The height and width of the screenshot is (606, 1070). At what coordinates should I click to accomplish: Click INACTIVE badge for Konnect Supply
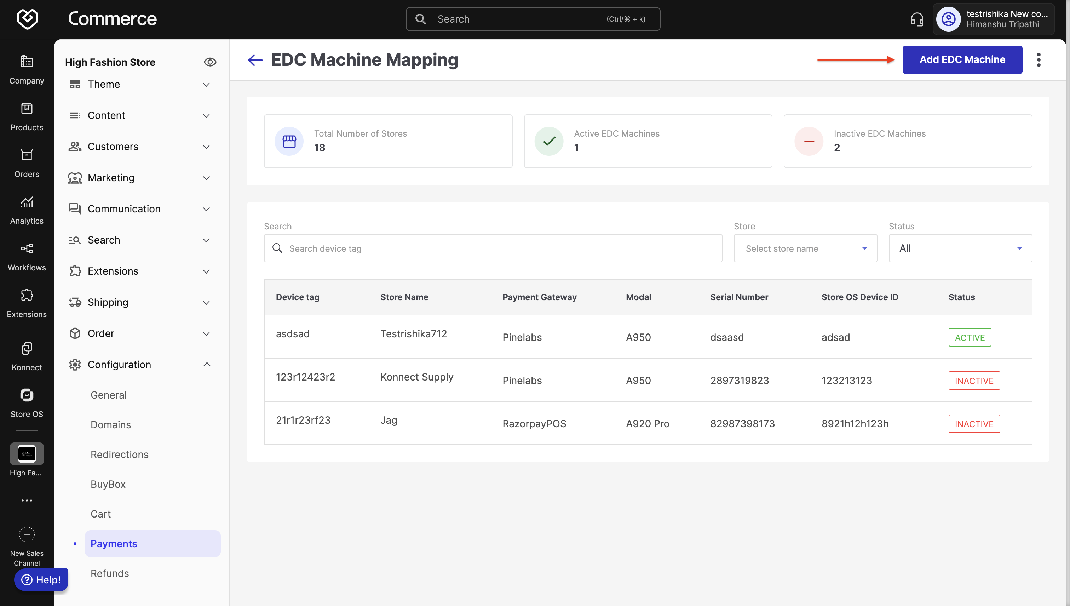(974, 381)
